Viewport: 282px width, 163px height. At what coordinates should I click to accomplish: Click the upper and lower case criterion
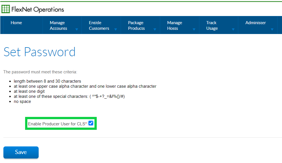tap(85, 86)
